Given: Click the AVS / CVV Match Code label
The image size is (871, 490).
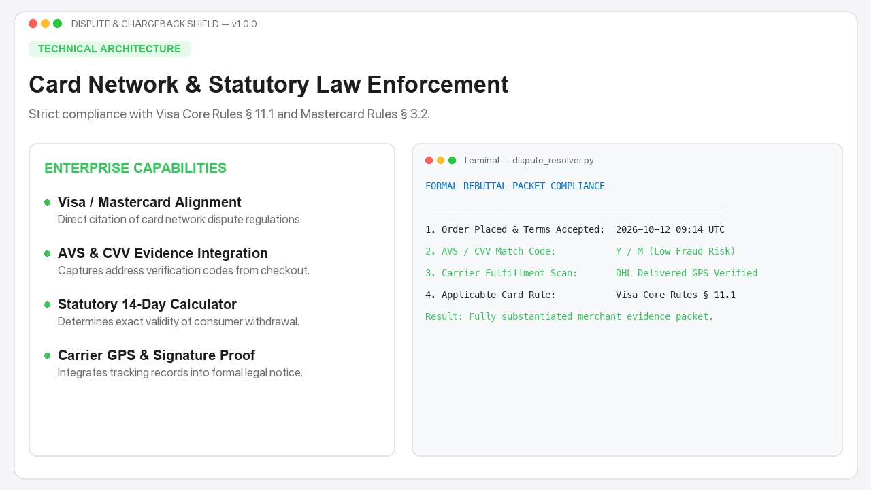Looking at the screenshot, I should tap(491, 251).
